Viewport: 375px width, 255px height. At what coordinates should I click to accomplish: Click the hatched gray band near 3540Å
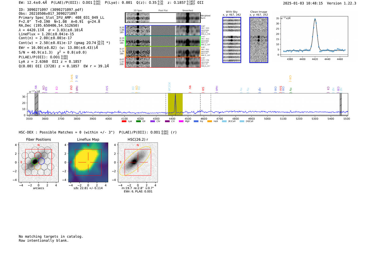(36, 104)
